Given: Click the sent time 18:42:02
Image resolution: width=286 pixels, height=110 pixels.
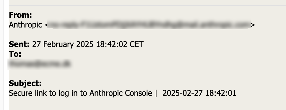Looking at the screenshot, I should pos(112,45).
